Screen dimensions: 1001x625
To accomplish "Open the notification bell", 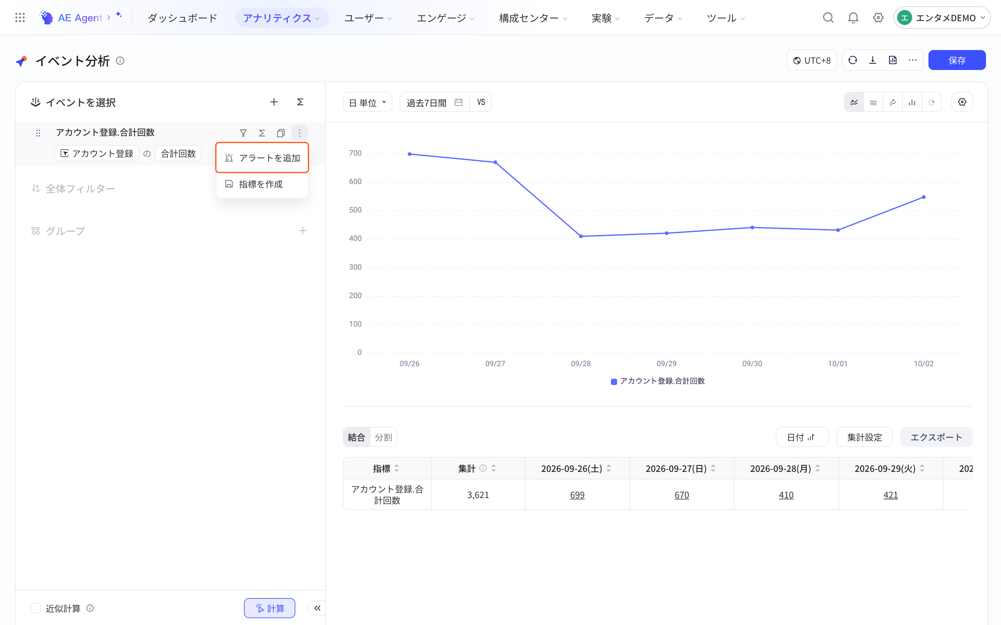I will [853, 17].
